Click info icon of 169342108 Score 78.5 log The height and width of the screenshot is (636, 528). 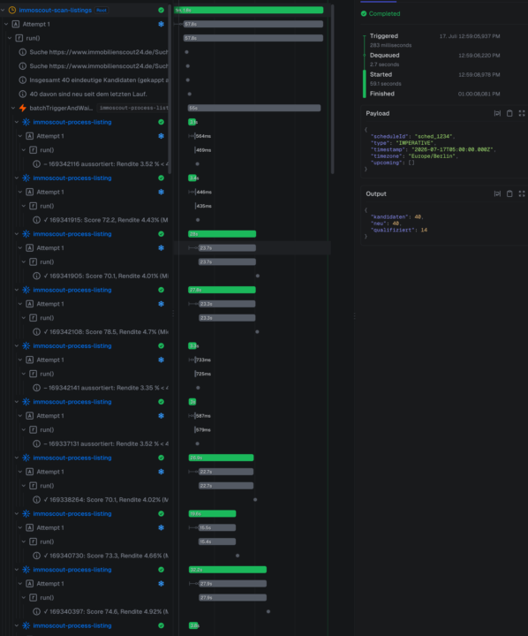pos(36,332)
